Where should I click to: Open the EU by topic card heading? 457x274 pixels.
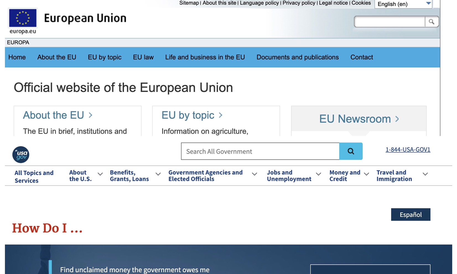click(188, 115)
